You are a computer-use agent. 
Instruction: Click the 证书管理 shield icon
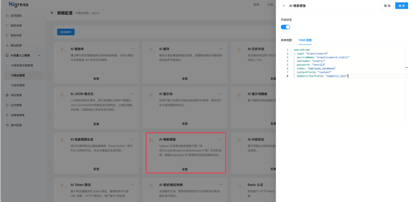tap(7, 105)
